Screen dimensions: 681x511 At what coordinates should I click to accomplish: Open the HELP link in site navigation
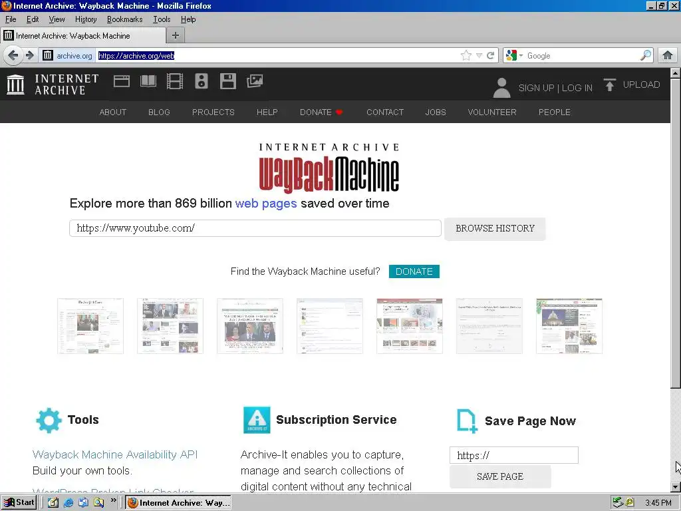(267, 112)
